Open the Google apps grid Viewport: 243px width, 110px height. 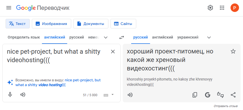[x=222, y=8]
